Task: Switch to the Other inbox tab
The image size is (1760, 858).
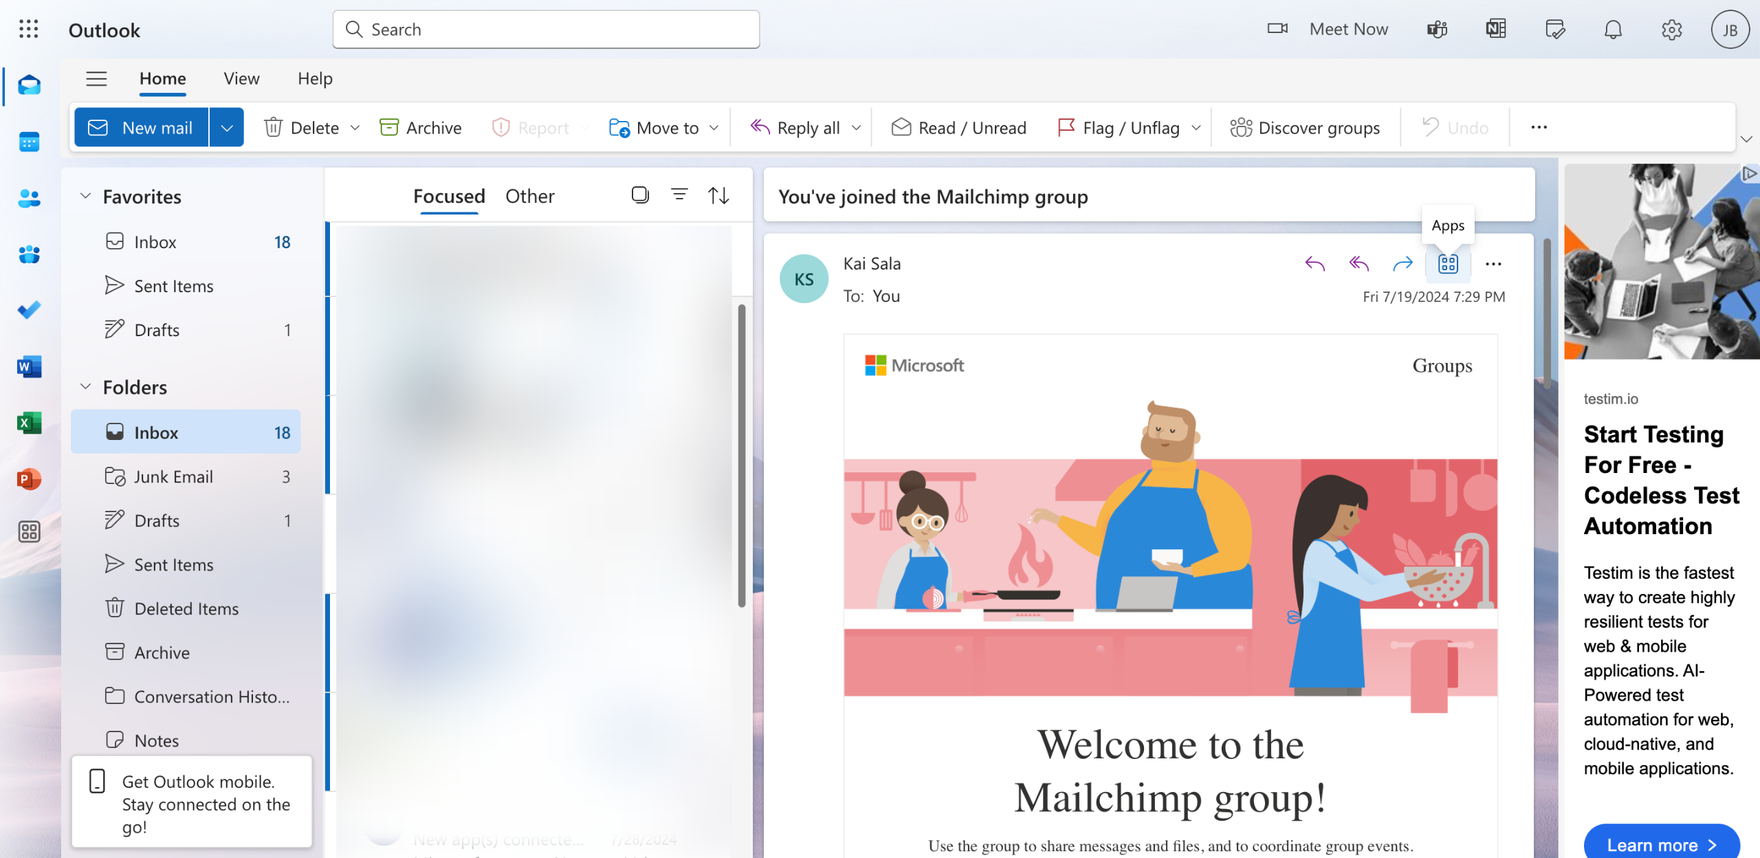Action: point(529,197)
